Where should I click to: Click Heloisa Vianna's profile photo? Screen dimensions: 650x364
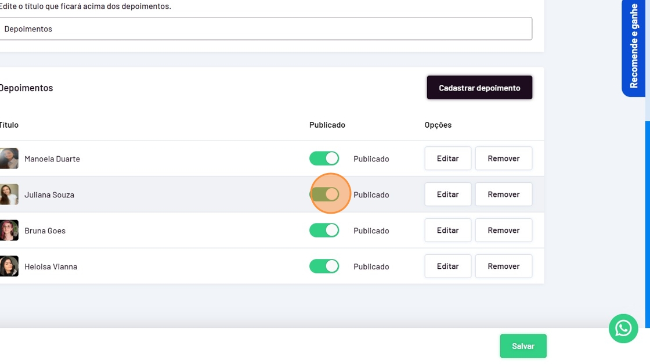pyautogui.click(x=9, y=266)
